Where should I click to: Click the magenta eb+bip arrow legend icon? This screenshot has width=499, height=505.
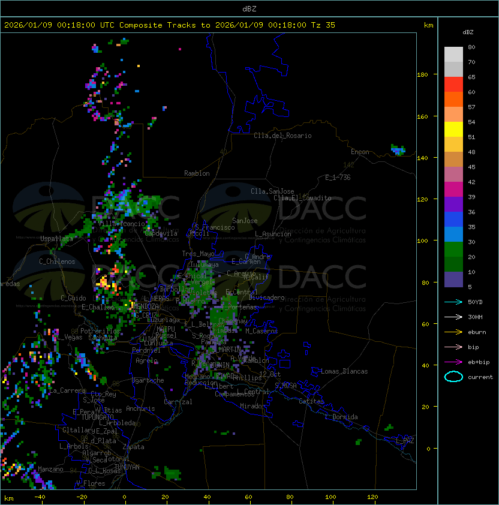point(453,362)
